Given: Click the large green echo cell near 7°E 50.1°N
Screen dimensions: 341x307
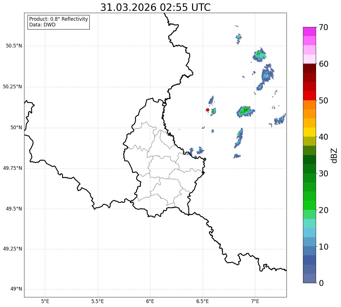Looking at the screenshot, I should click(245, 111).
